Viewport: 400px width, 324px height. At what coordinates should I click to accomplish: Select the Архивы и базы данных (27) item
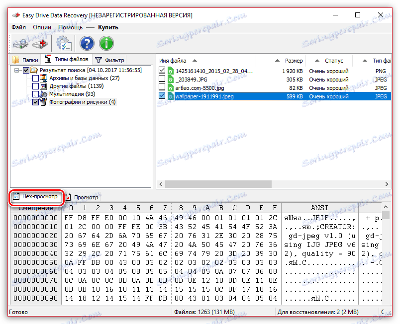(85, 78)
